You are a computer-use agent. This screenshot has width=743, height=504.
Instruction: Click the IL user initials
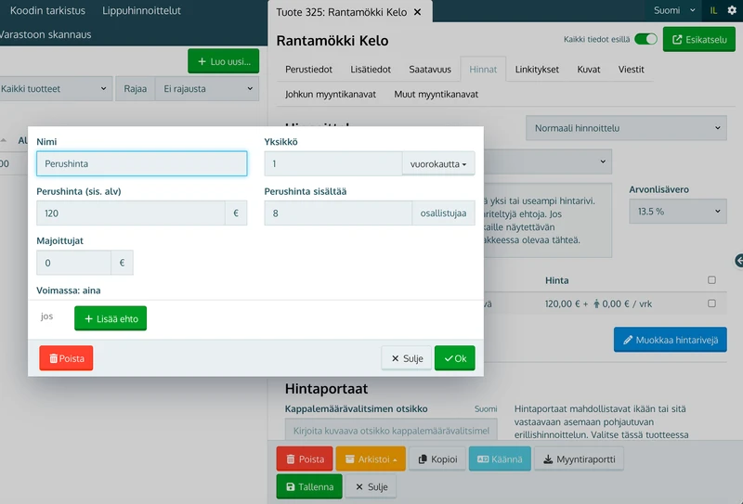click(713, 10)
